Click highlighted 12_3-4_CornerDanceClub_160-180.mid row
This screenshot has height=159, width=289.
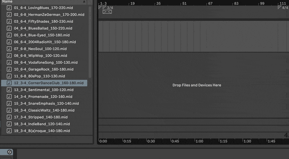[44, 83]
